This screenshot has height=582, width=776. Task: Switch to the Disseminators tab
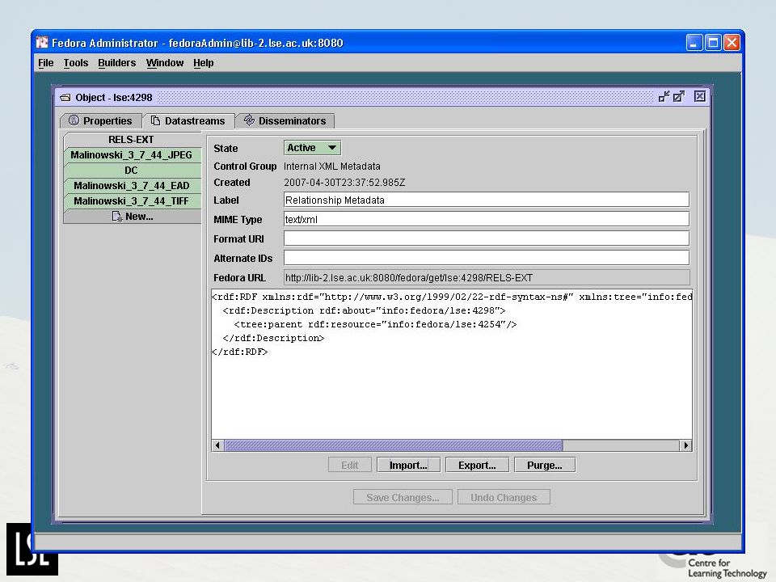point(285,120)
